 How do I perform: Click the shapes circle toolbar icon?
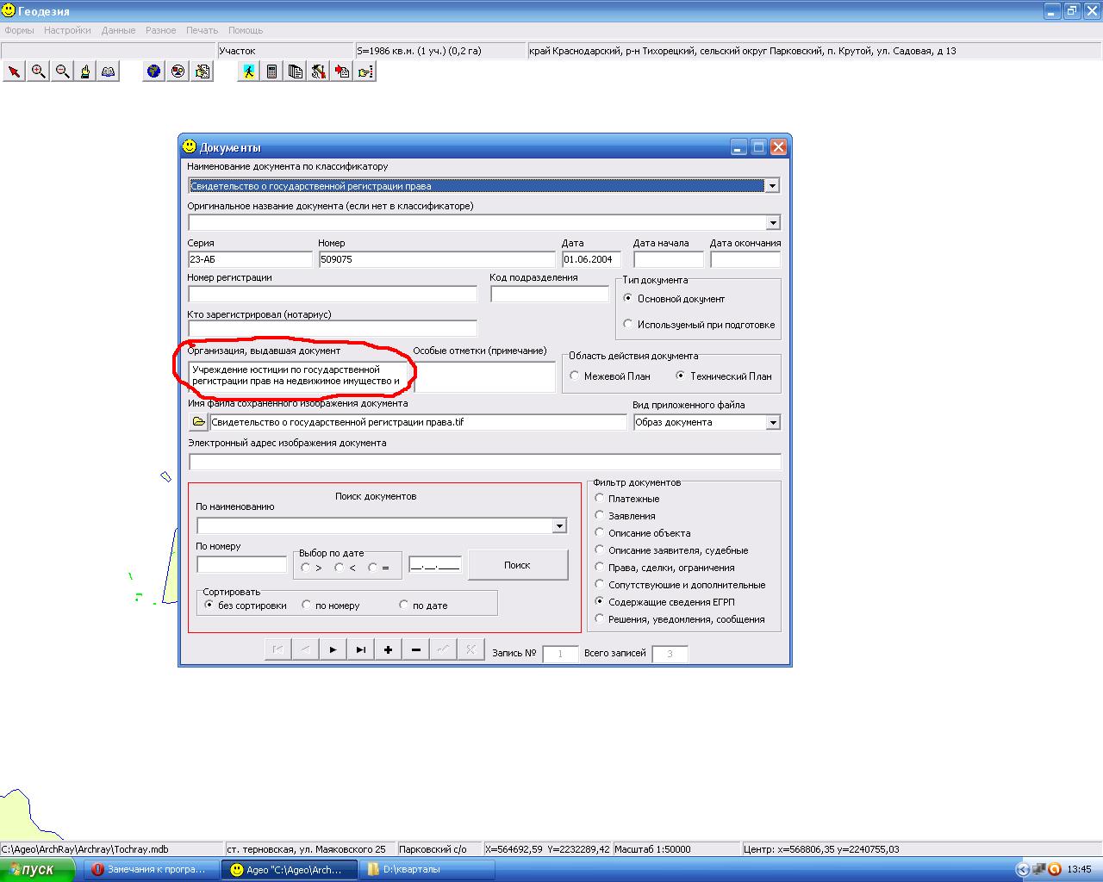tap(178, 71)
